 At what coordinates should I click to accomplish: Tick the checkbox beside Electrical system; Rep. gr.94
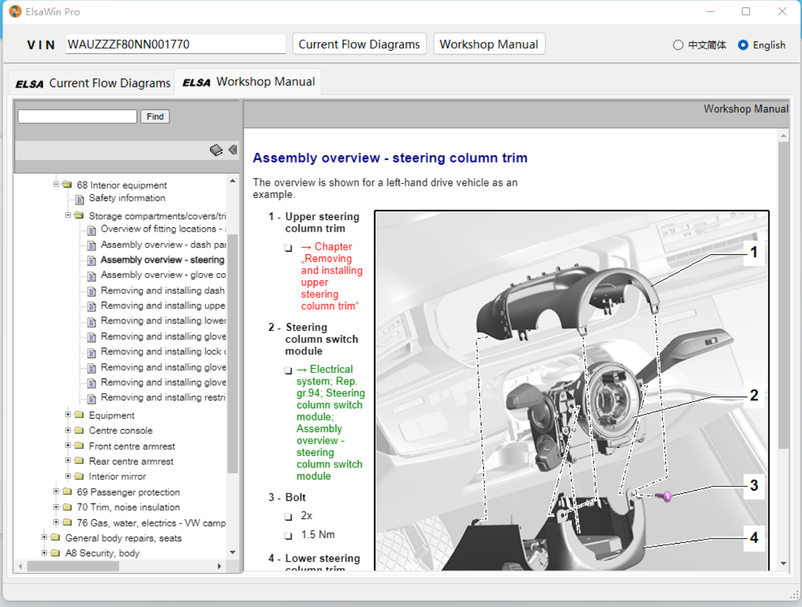coord(288,371)
